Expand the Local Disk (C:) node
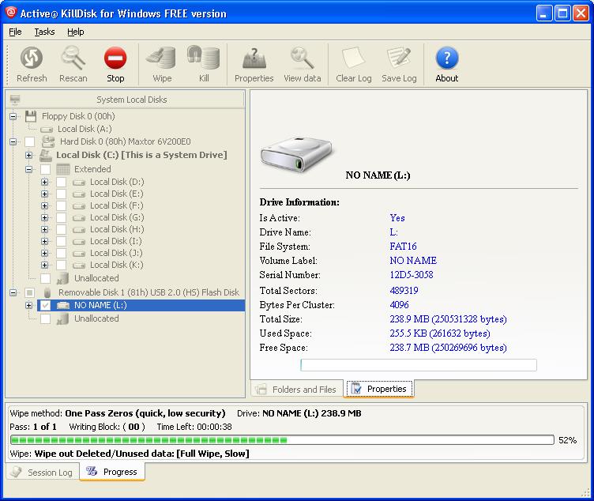The width and height of the screenshot is (594, 501). pos(28,156)
